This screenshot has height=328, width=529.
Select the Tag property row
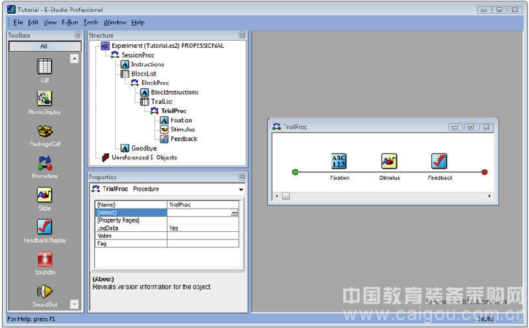pyautogui.click(x=168, y=244)
